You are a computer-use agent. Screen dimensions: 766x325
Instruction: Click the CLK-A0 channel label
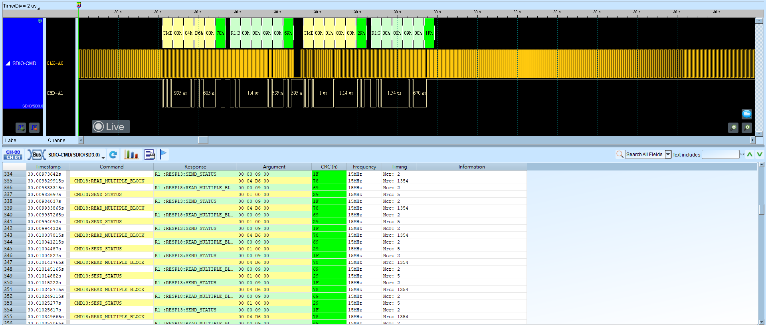(x=55, y=63)
